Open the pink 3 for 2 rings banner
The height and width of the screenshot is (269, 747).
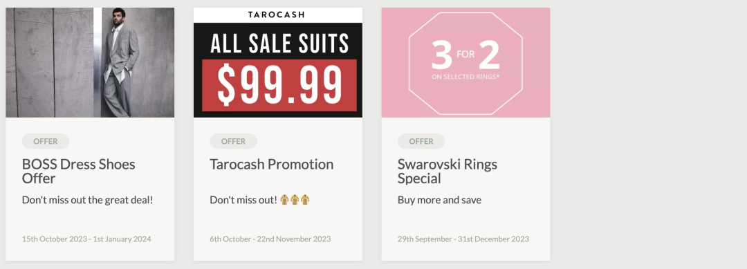coord(465,62)
